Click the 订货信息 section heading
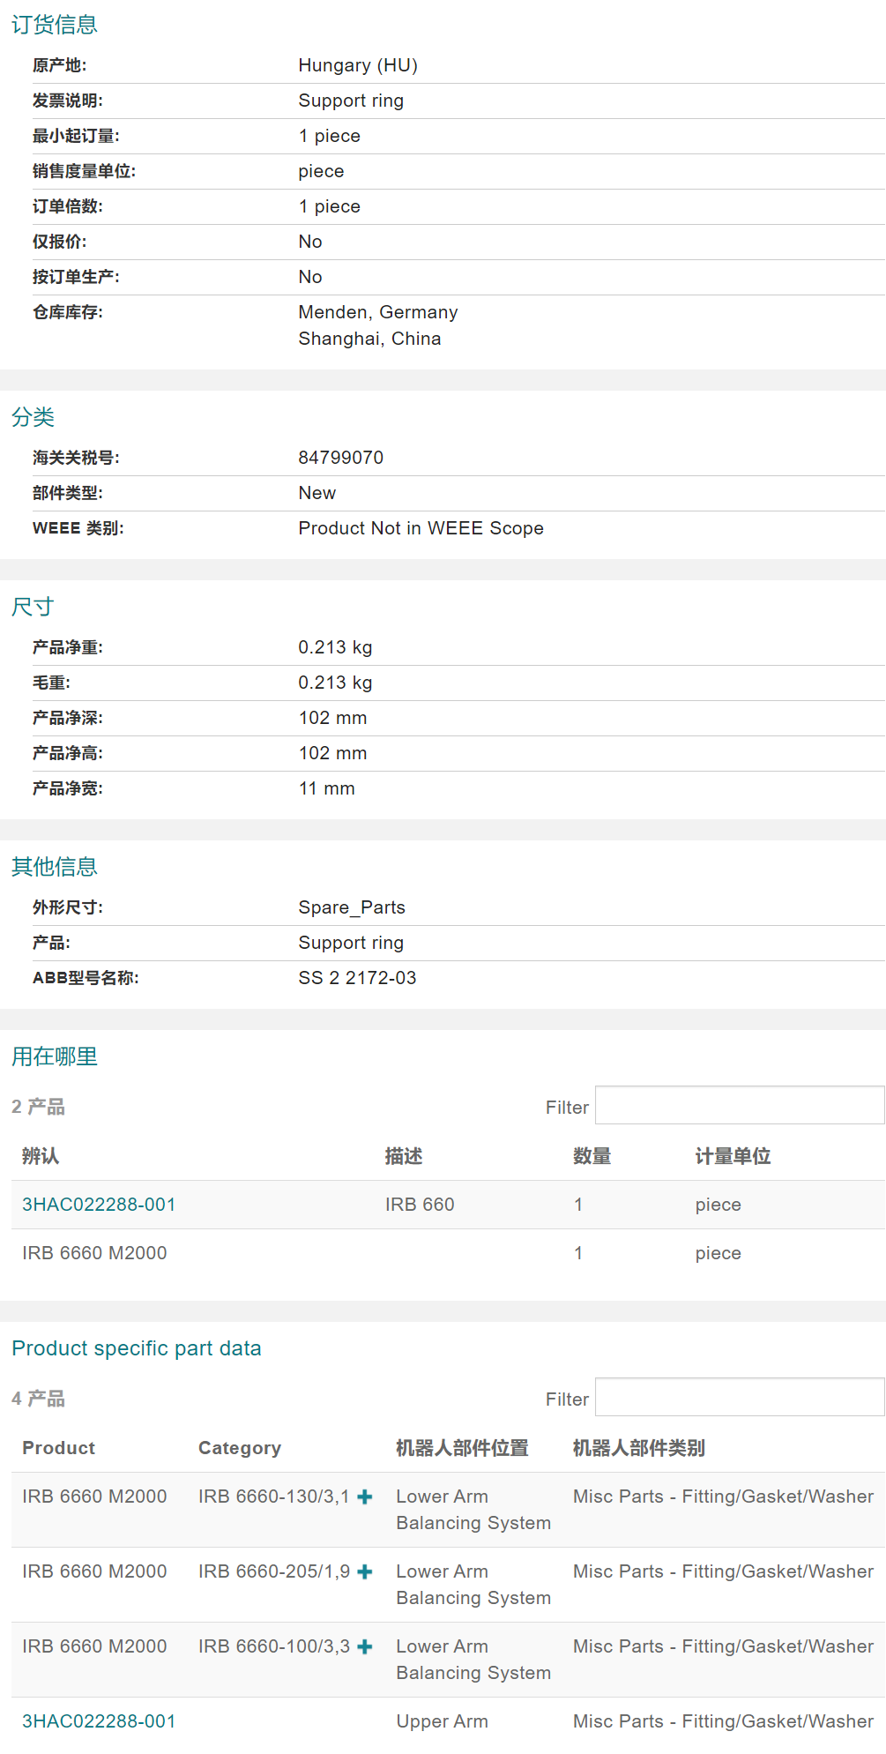This screenshot has height=1754, width=886. pos(54,25)
